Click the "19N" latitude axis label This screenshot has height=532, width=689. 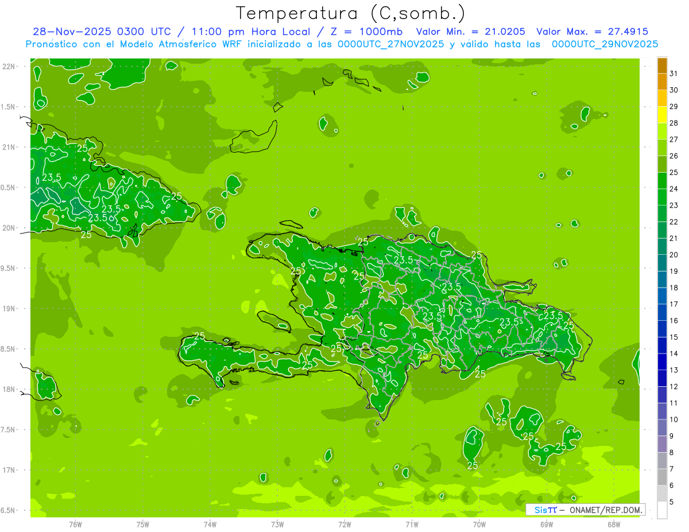(9, 308)
